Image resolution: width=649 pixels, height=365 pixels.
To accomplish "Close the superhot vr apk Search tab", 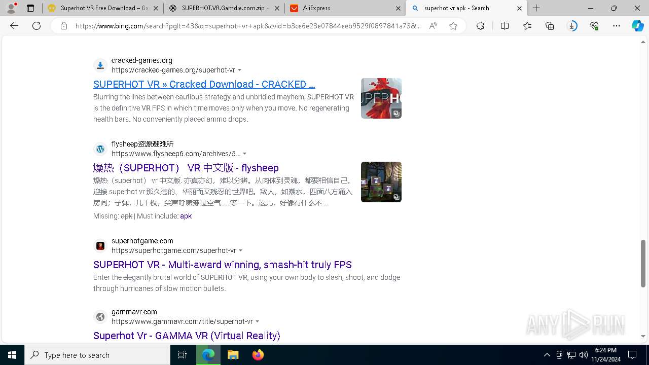I will pyautogui.click(x=519, y=8).
